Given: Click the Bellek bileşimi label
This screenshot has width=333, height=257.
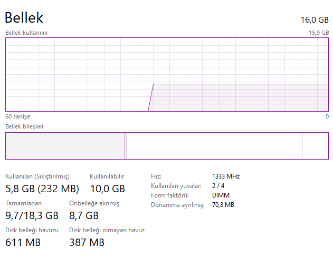Looking at the screenshot, I should [x=24, y=127].
